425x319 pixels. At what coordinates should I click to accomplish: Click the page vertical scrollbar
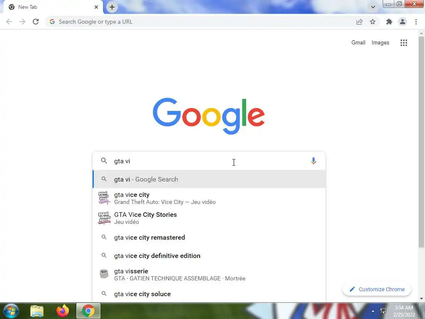[422, 142]
